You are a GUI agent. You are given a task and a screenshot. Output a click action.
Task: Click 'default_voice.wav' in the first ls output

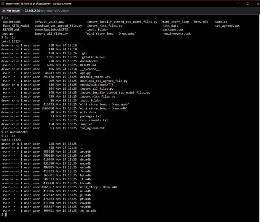pyautogui.click(x=50, y=22)
